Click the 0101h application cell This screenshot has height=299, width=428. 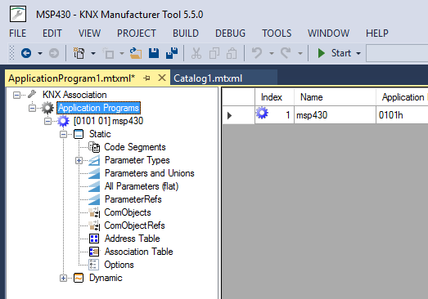[402, 115]
